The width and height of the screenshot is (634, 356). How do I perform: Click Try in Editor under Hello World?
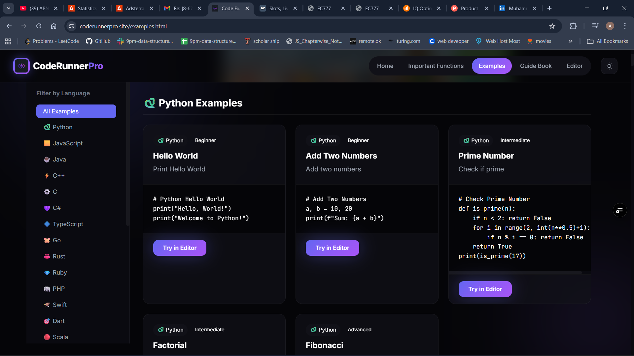tap(180, 248)
